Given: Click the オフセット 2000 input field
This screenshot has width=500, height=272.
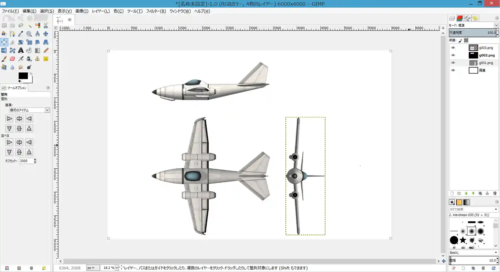Looking at the screenshot, I should point(26,161).
